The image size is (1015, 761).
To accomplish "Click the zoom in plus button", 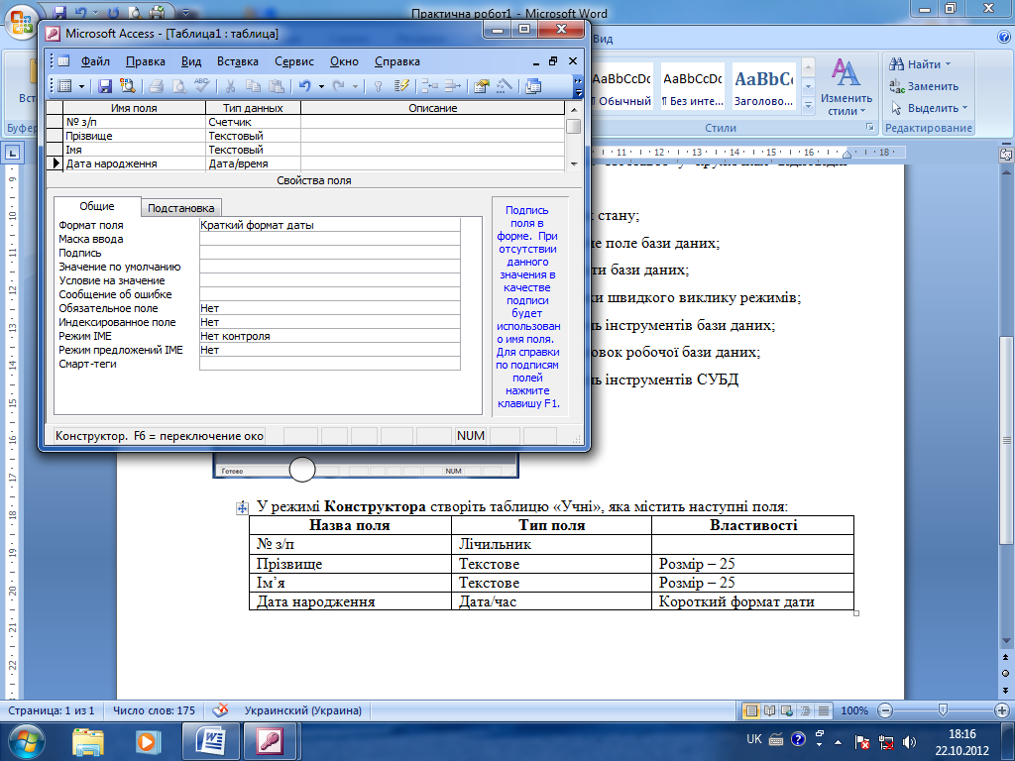I will 1002,710.
